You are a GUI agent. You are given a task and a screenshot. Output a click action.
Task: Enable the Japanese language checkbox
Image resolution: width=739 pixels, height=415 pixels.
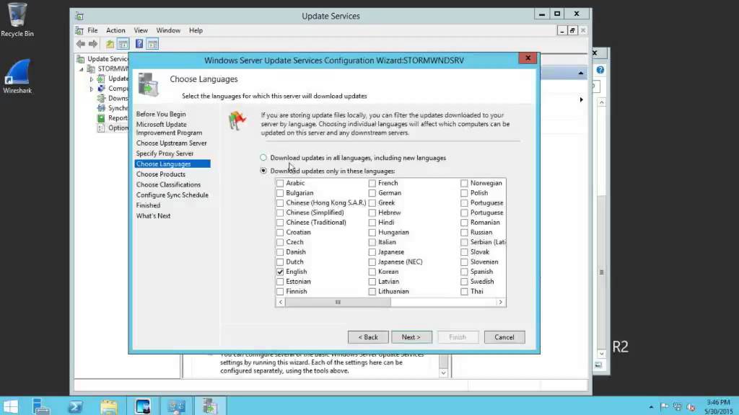coord(372,252)
